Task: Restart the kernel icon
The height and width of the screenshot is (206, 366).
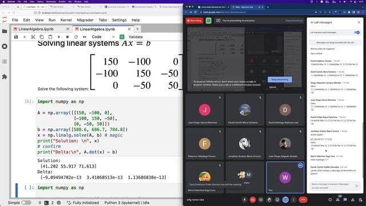Action: pyautogui.click(x=76, y=37)
